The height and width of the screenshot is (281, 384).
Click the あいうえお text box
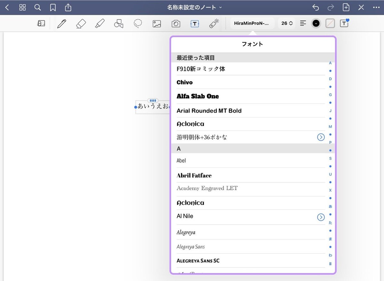tap(153, 107)
